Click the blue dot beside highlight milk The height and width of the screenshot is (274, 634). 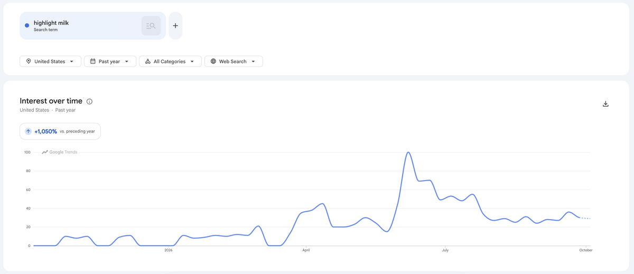click(x=27, y=25)
